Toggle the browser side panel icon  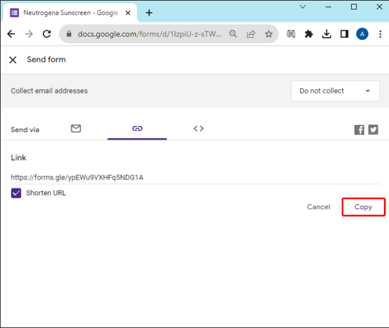[344, 34]
